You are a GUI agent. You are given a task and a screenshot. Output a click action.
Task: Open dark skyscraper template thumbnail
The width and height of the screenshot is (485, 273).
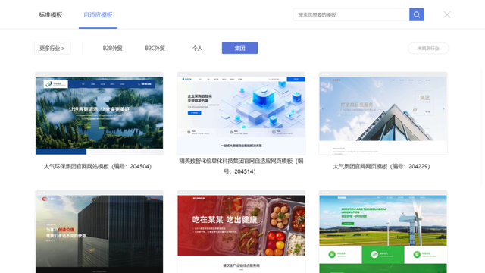(99, 232)
